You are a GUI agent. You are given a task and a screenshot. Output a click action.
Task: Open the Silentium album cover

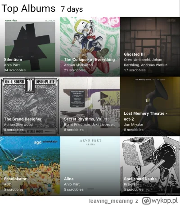(x=30, y=47)
